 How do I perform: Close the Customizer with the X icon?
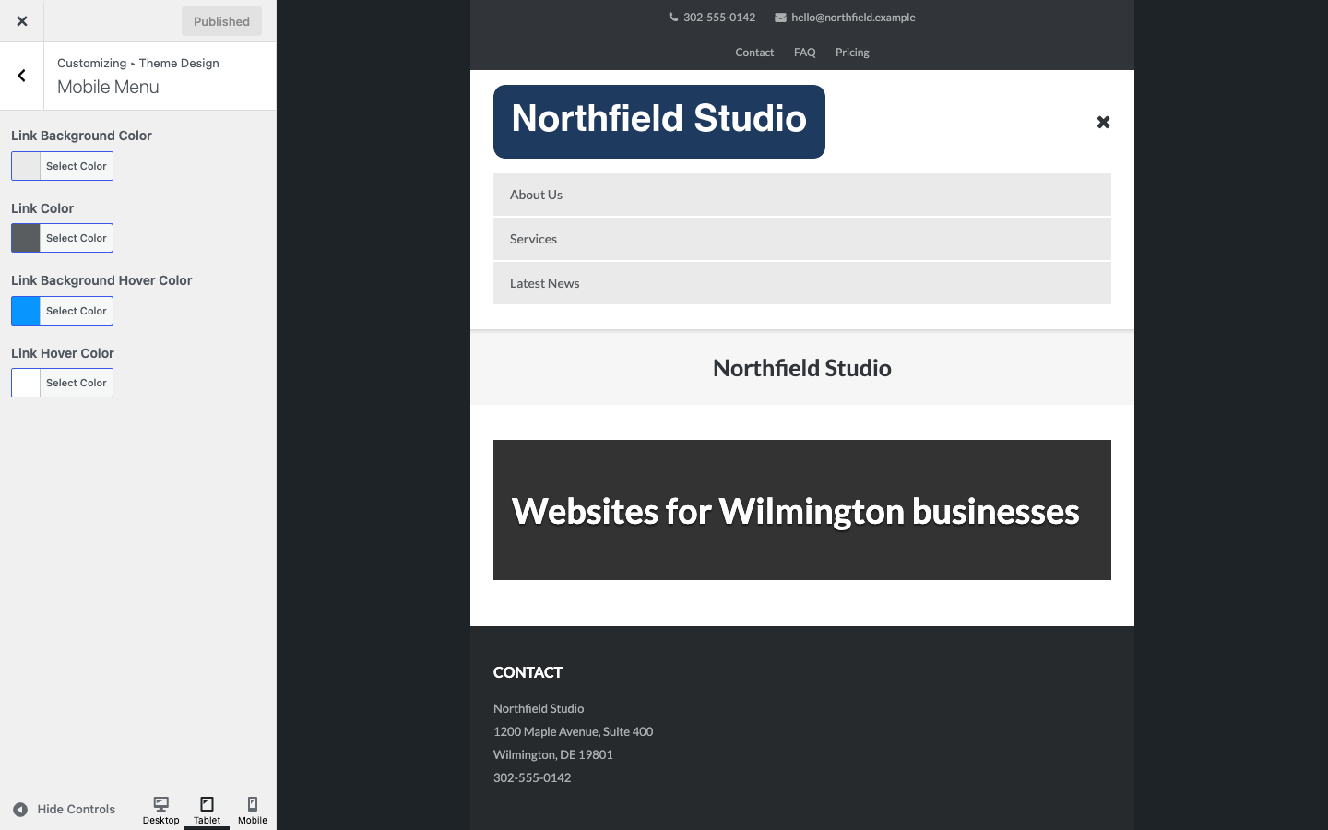[21, 21]
